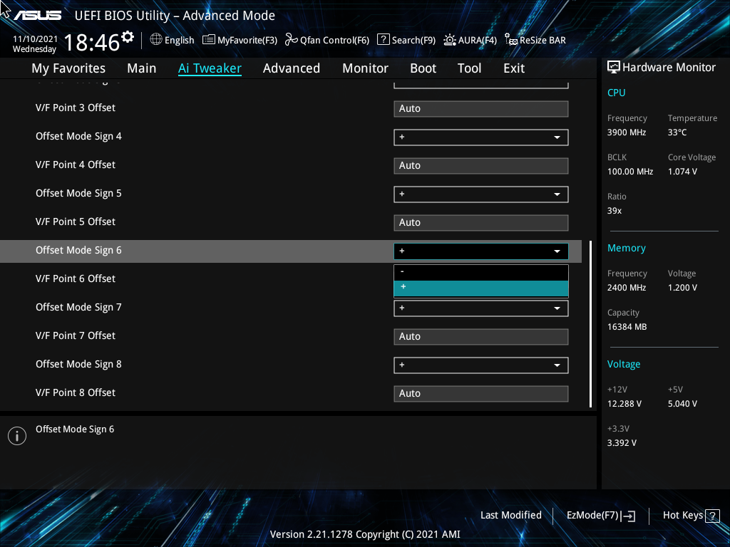Switch to the Boot tab
This screenshot has width=730, height=547.
click(x=423, y=68)
